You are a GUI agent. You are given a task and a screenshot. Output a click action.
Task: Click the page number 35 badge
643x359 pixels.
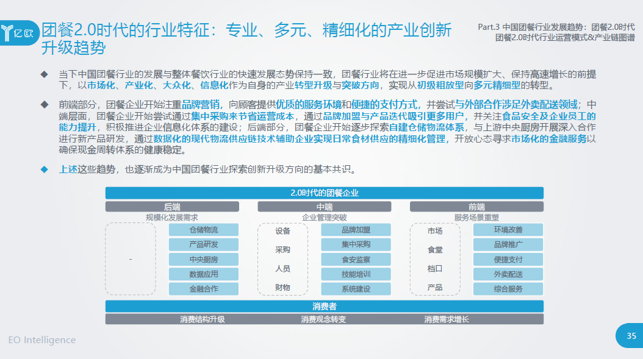pos(631,336)
